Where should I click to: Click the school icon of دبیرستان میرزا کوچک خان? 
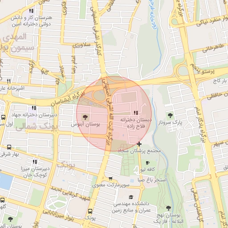tap(35, 162)
